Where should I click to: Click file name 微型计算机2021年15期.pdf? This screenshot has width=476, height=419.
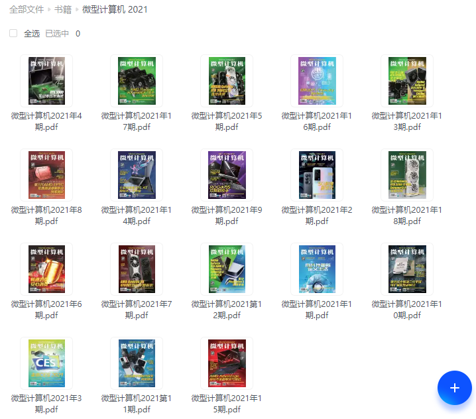coord(227,404)
